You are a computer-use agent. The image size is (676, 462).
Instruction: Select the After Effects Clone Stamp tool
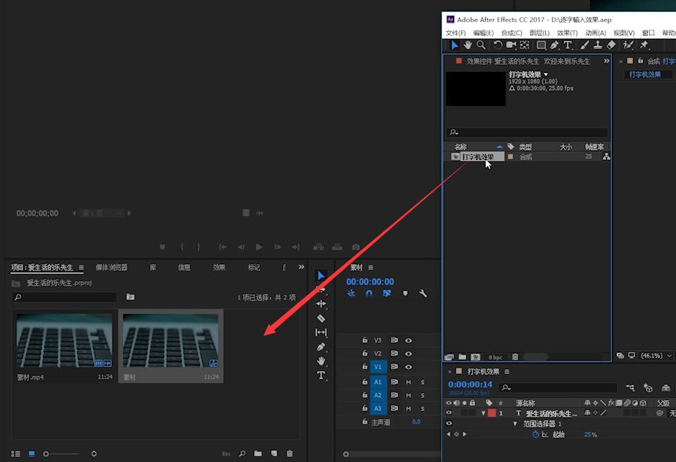[598, 45]
